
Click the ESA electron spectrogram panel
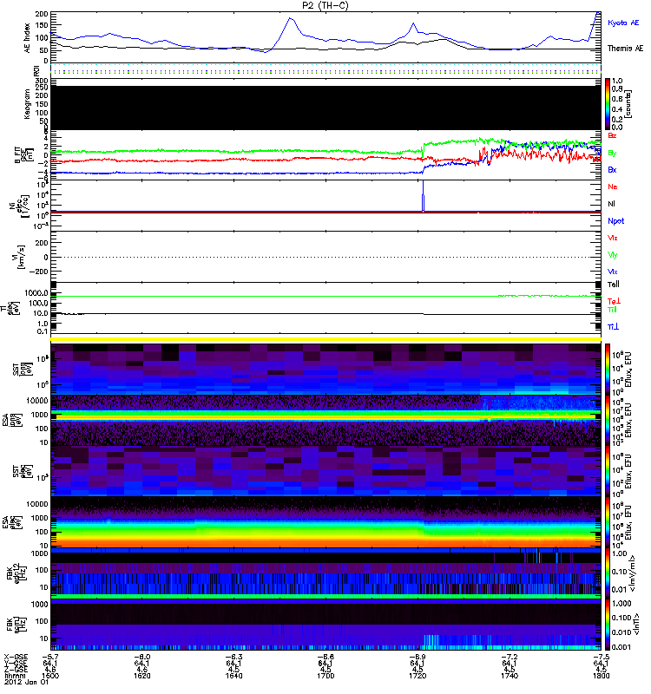pos(325,522)
